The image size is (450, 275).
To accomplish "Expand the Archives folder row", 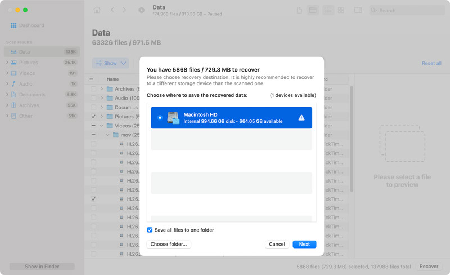I will pyautogui.click(x=102, y=89).
